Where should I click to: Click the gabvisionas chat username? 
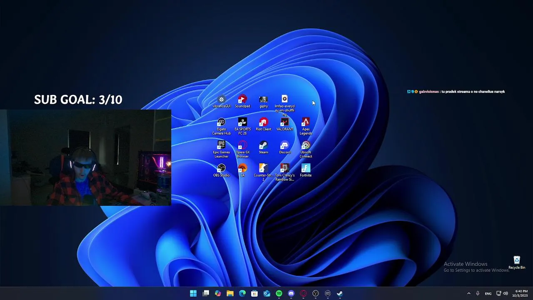pyautogui.click(x=428, y=92)
